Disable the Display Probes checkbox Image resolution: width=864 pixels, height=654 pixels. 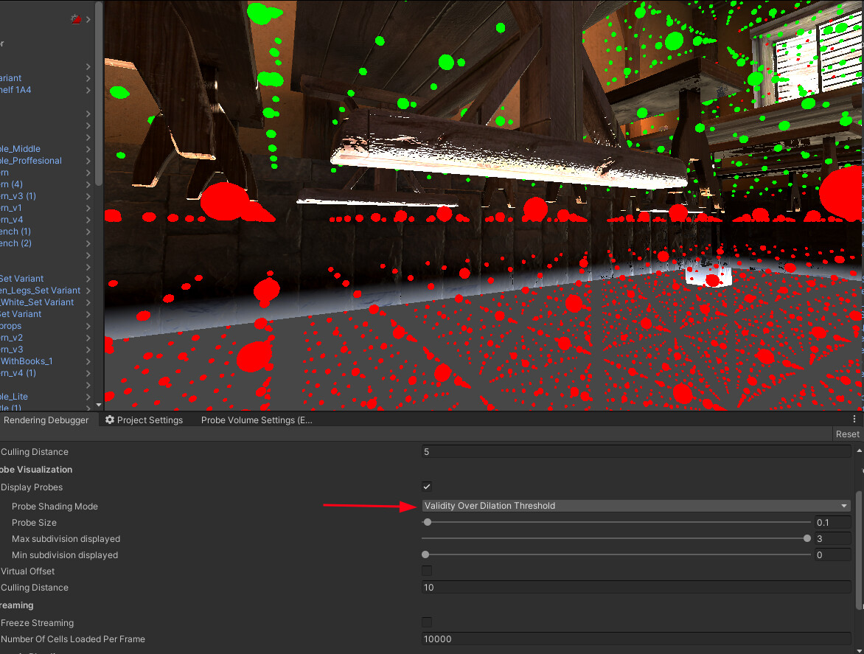click(x=426, y=486)
